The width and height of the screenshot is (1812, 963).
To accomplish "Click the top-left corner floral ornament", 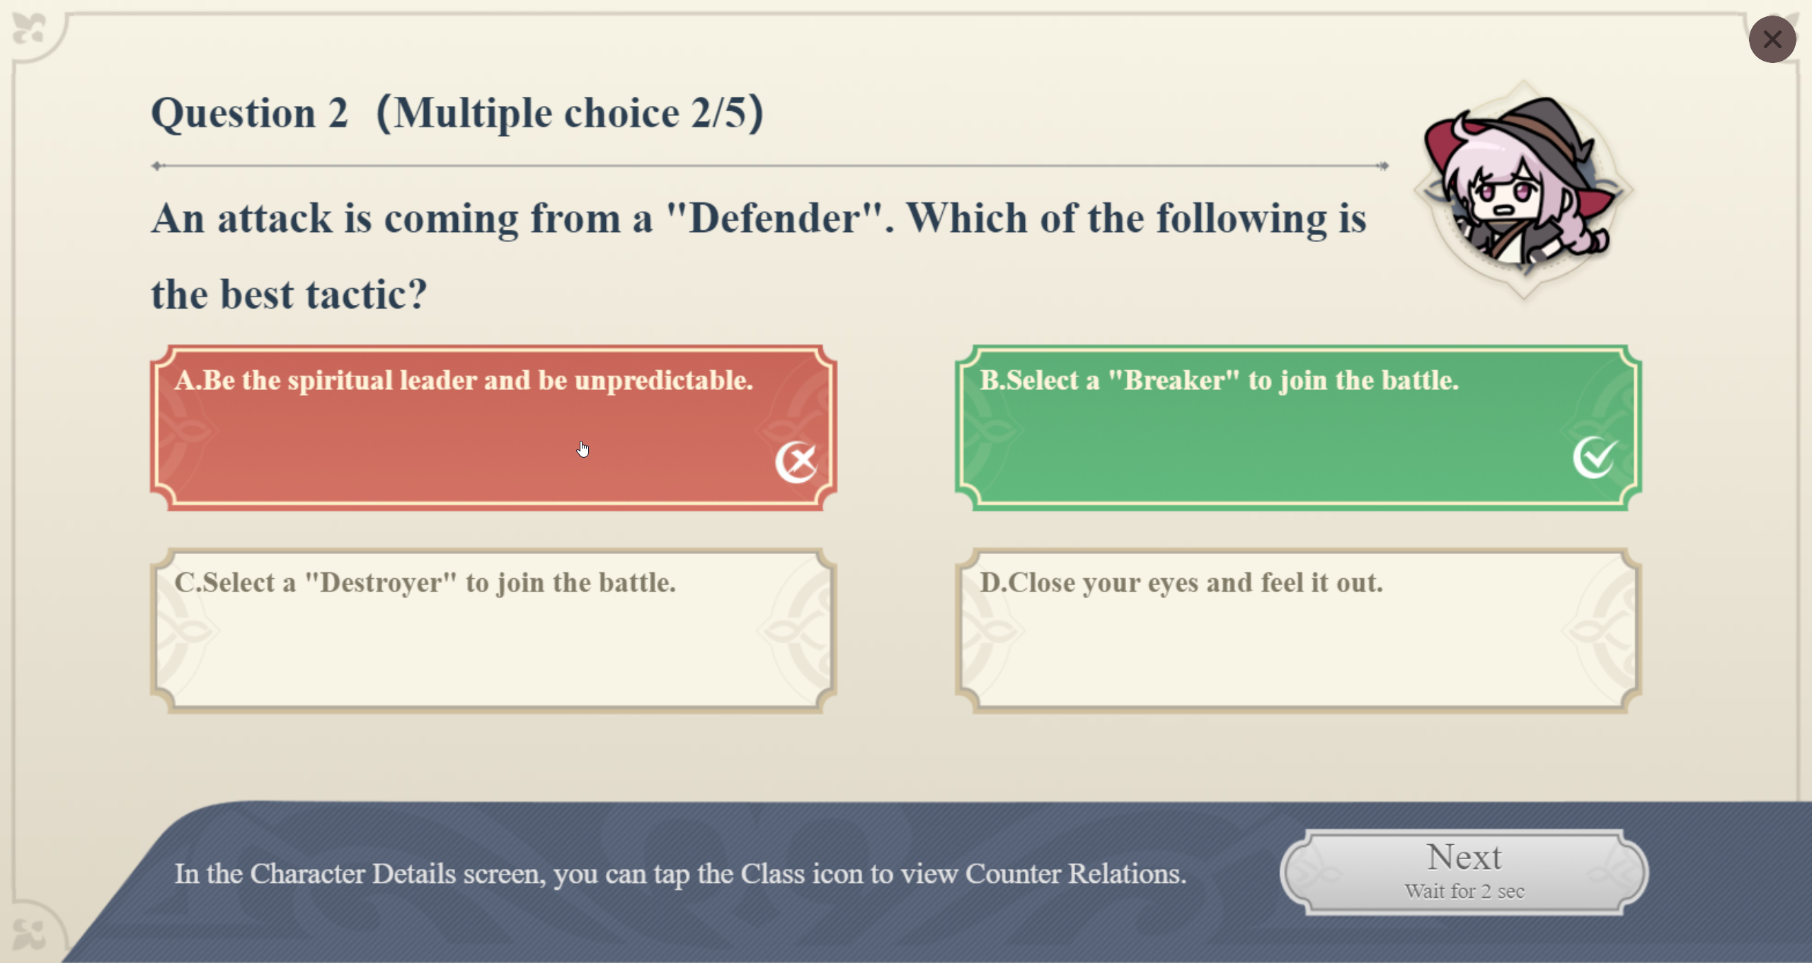I will point(30,30).
